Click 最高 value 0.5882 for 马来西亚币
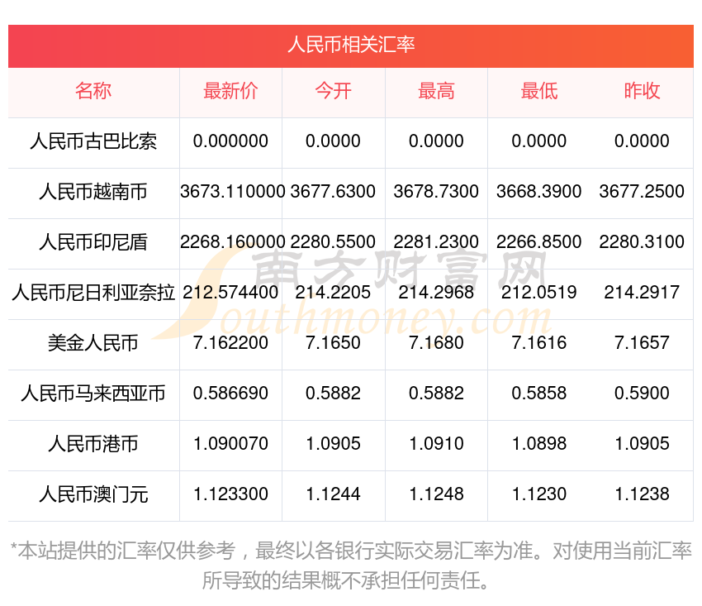 tap(436, 394)
